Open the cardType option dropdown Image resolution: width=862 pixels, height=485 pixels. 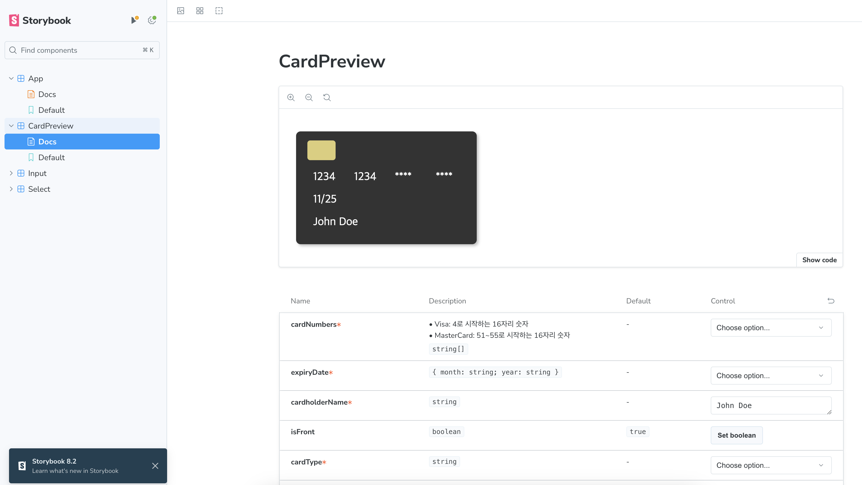click(771, 465)
